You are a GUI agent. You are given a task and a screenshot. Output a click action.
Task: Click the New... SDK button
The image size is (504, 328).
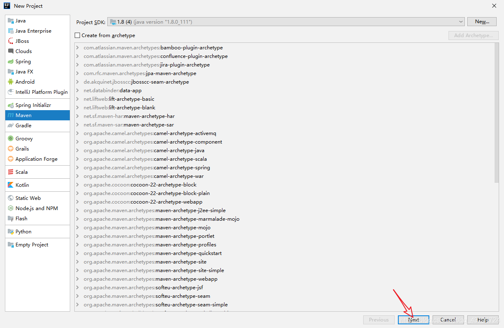click(482, 22)
